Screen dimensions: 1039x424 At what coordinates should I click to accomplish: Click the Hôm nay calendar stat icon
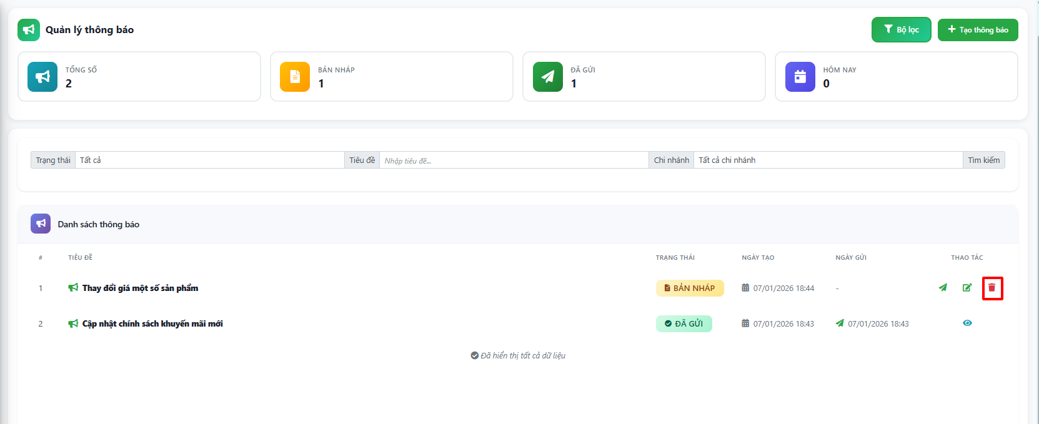(x=800, y=77)
